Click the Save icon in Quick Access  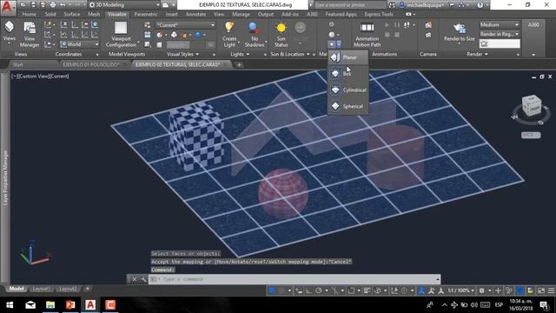click(33, 5)
